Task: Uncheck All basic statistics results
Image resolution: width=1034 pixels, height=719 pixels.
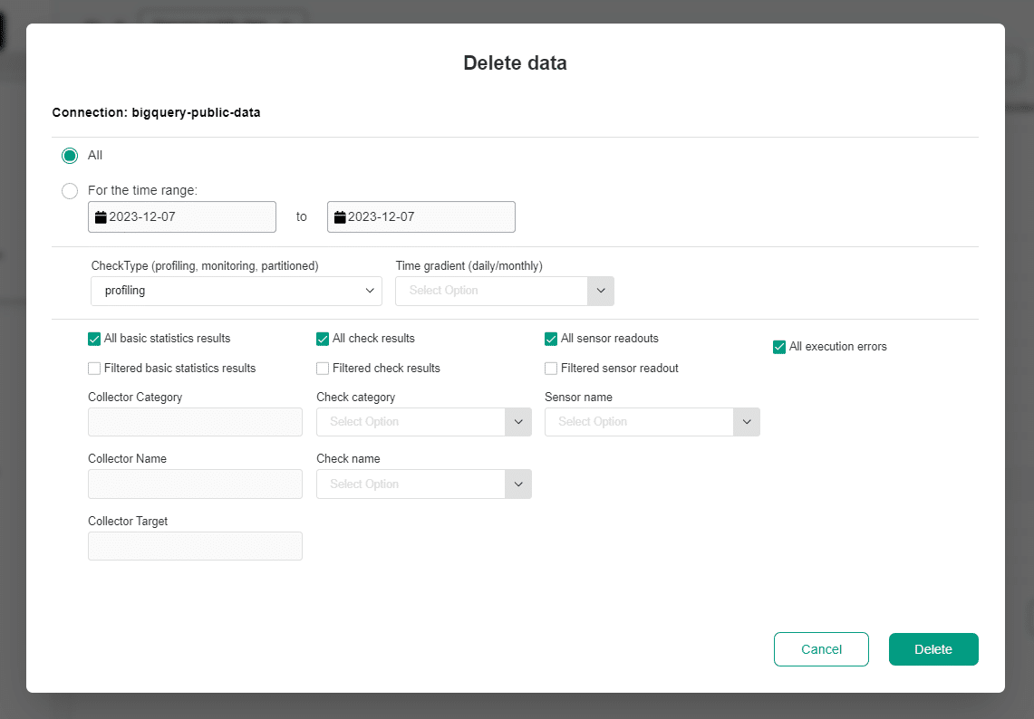Action: pos(93,338)
